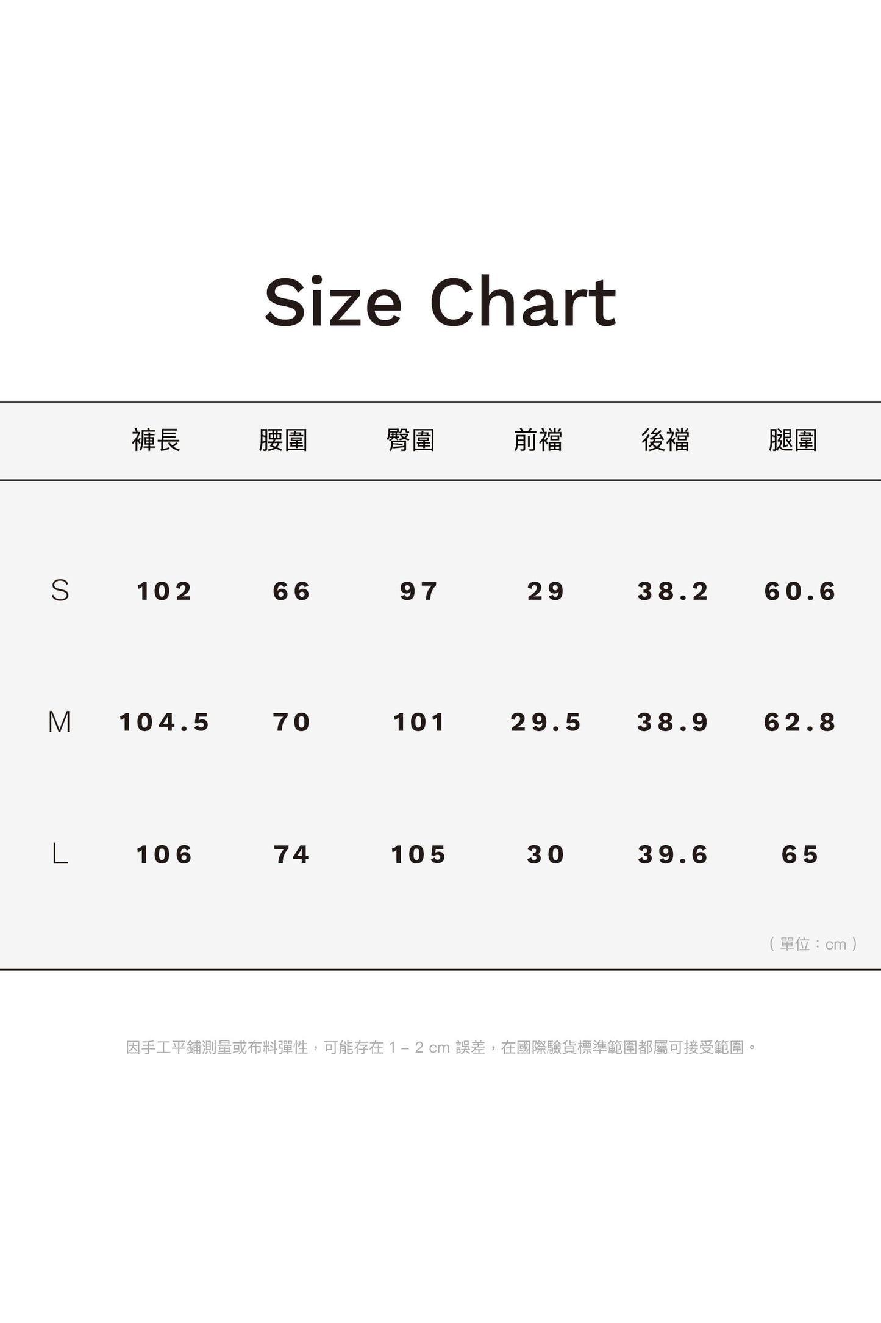Click the Size Chart title

click(x=440, y=302)
